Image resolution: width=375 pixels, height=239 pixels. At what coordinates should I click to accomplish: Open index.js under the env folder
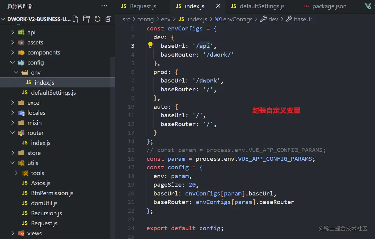(57, 83)
